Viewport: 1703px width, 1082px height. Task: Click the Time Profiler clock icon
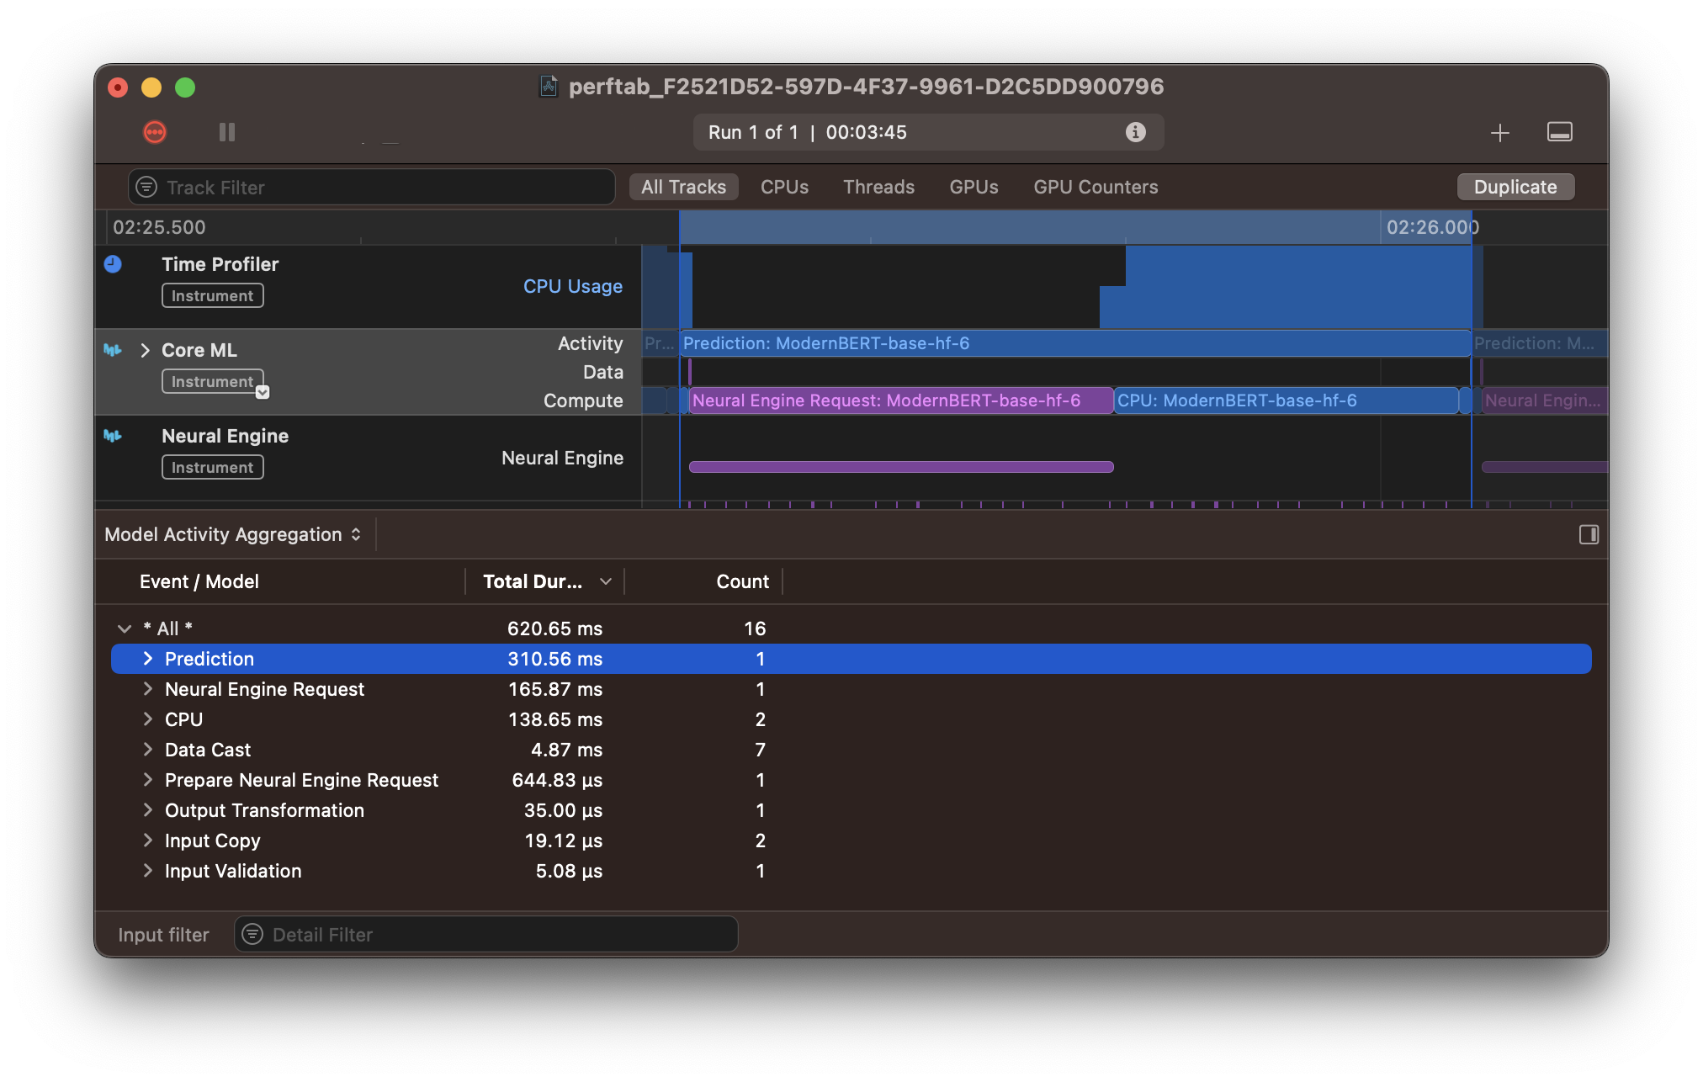coord(113,264)
